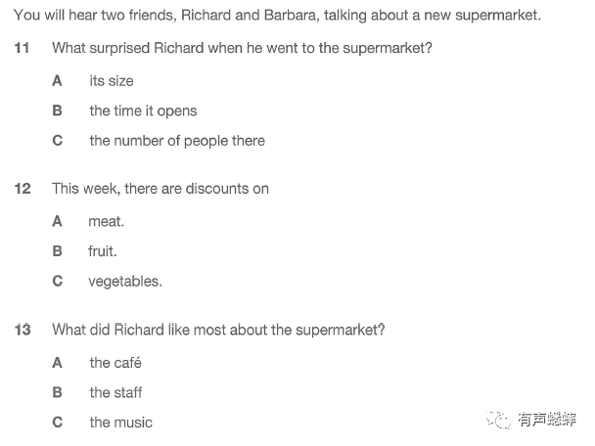Select option B "the time it opens"
Viewport: 595px width, 446px height.
(143, 111)
